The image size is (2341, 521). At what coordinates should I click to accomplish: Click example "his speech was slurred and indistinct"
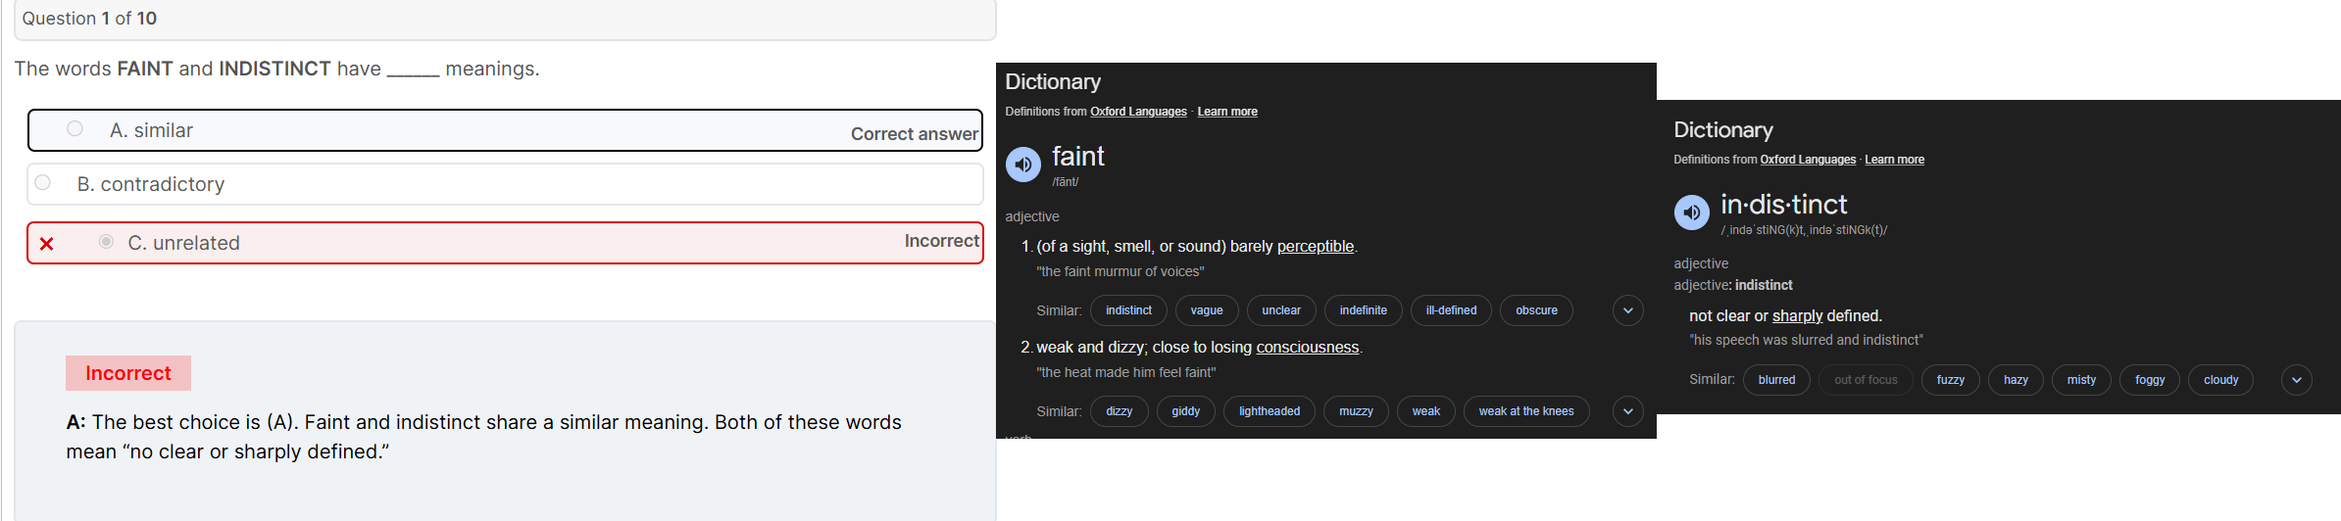[1806, 340]
